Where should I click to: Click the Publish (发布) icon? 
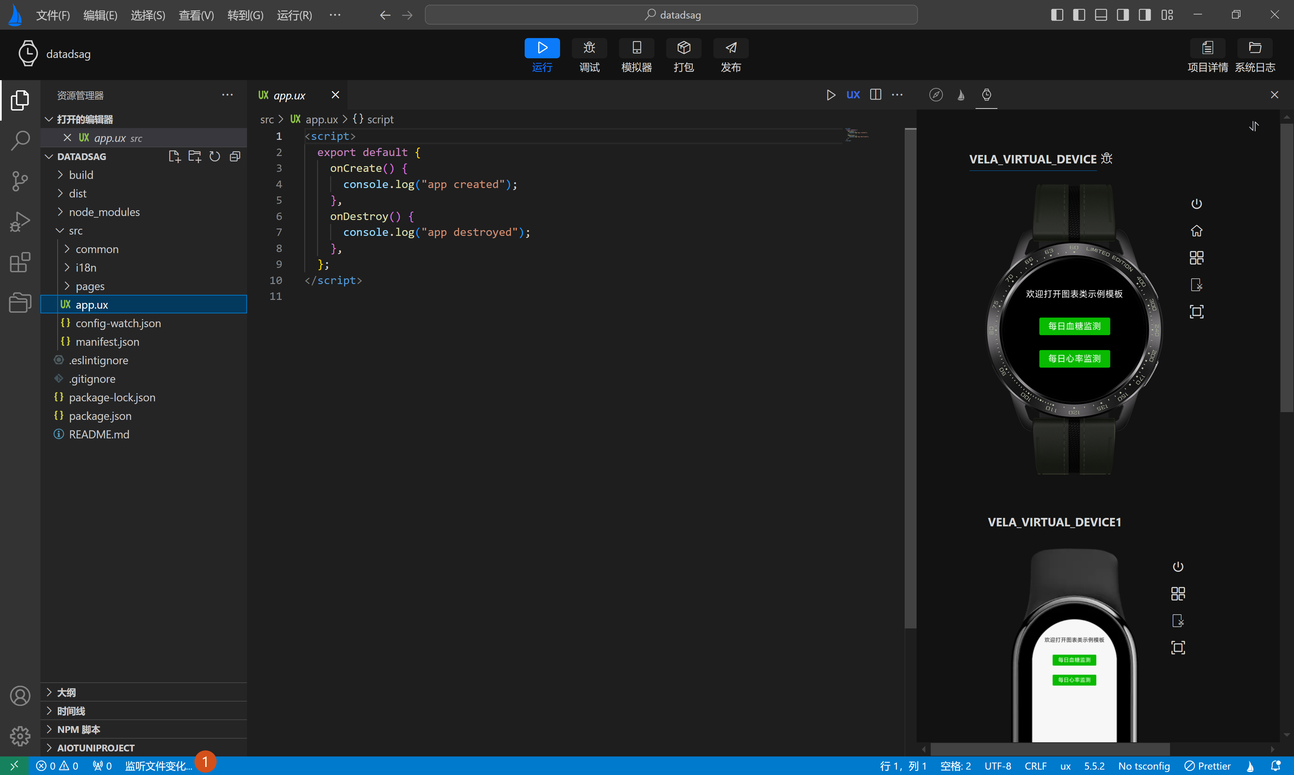pyautogui.click(x=731, y=48)
